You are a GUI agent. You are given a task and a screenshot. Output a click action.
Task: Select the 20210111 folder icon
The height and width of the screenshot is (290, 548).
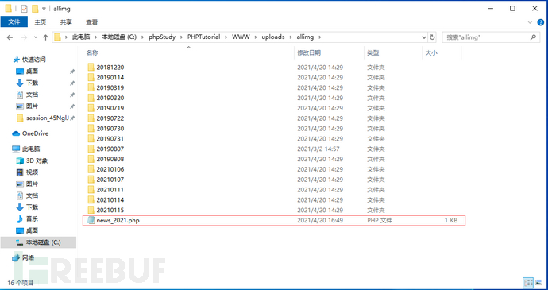(x=91, y=190)
